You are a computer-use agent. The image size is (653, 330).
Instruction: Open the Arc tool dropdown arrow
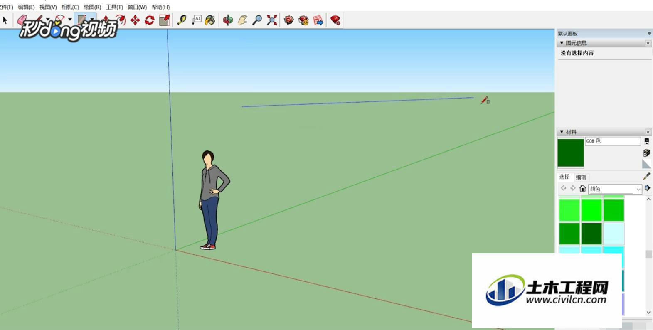click(70, 20)
